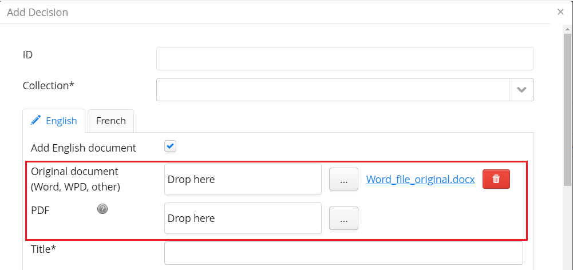573x270 pixels.
Task: Delete the uploaded Word file with trash icon
Action: (x=496, y=179)
